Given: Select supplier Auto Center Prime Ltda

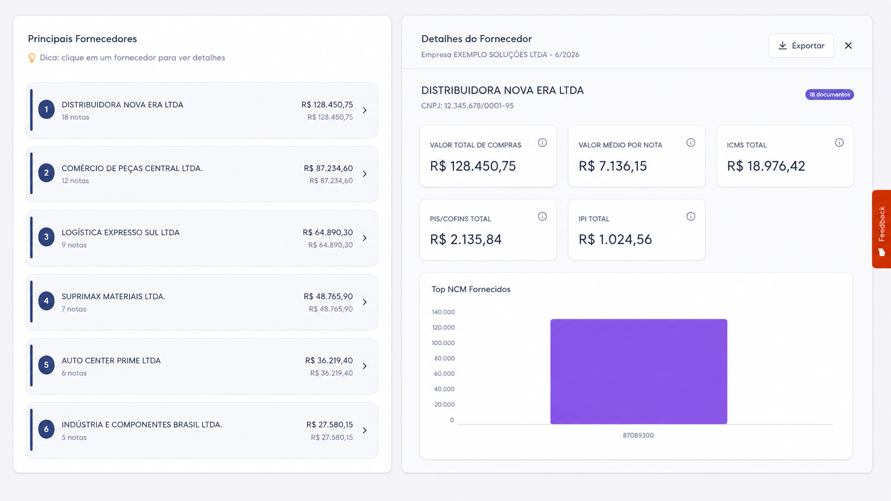Looking at the screenshot, I should coord(202,366).
